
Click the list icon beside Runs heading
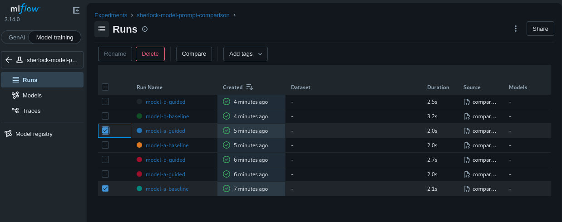(x=102, y=29)
